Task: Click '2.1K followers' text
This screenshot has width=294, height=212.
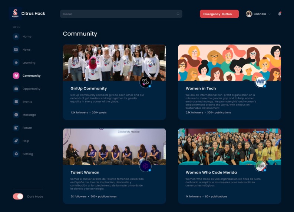Action: tap(194, 112)
